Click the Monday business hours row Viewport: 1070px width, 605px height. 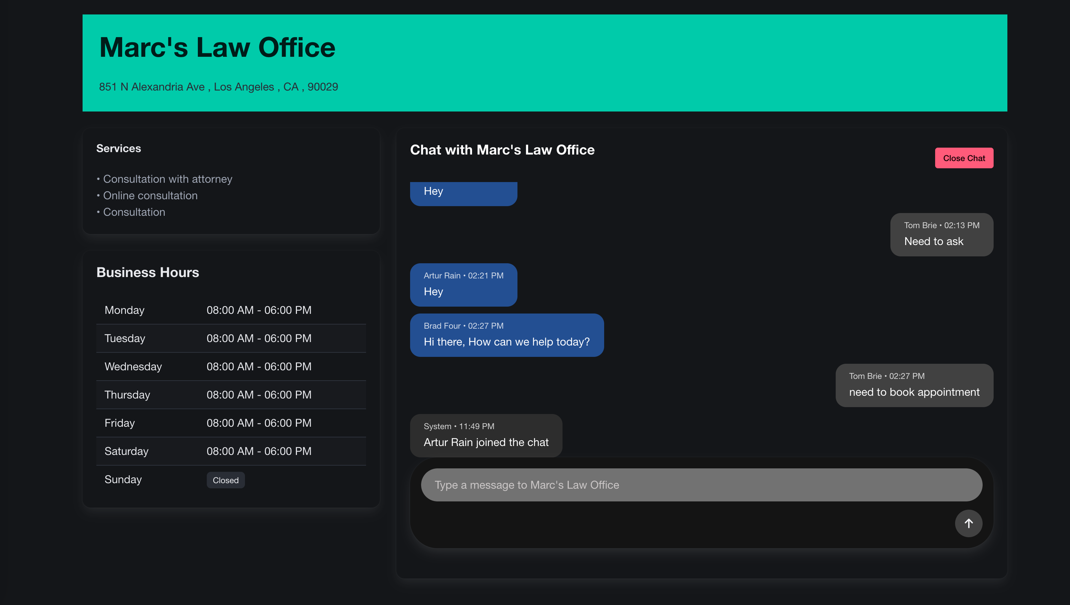pos(231,310)
